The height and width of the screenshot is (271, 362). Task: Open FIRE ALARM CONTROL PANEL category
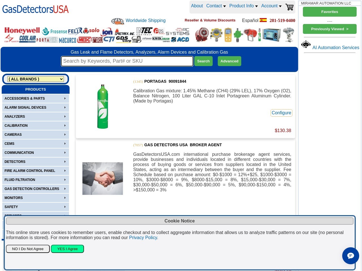tap(36, 171)
